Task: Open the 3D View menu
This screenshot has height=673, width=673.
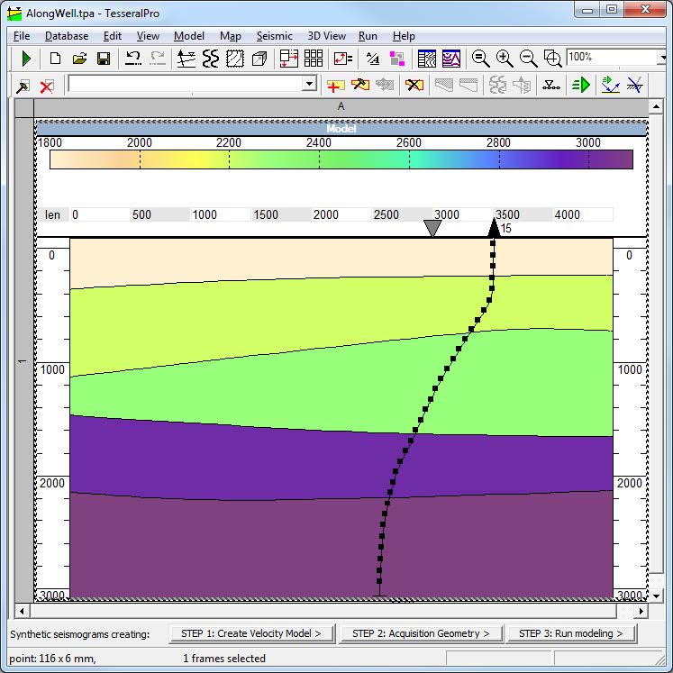Action: pyautogui.click(x=326, y=36)
